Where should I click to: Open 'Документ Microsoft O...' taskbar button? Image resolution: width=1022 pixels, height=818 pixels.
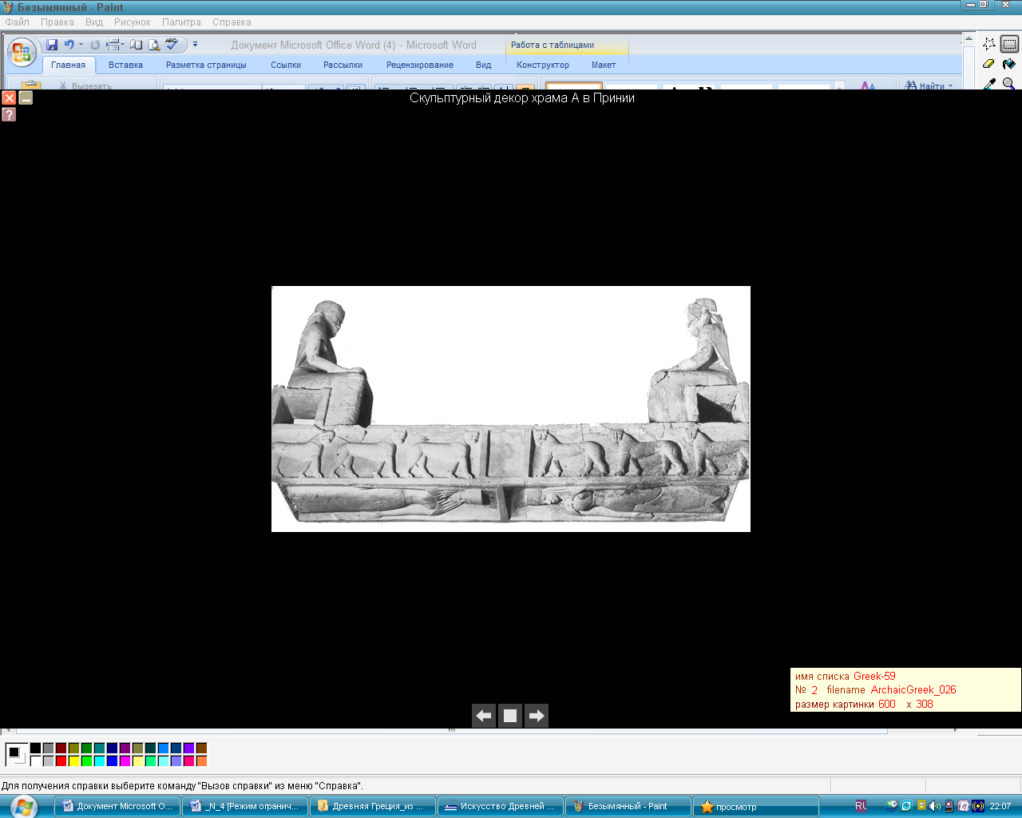pos(117,807)
